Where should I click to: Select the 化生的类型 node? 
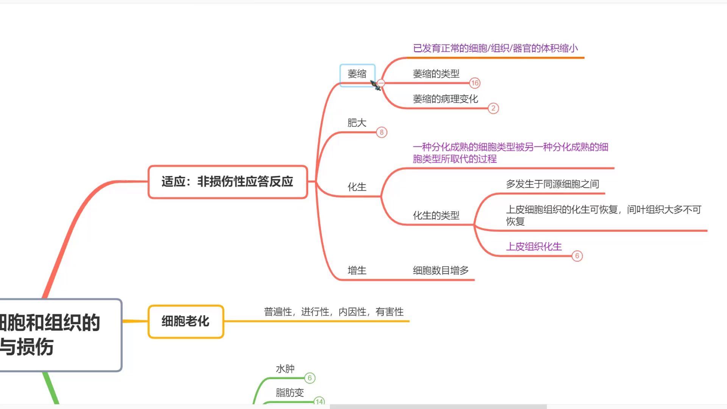436,216
